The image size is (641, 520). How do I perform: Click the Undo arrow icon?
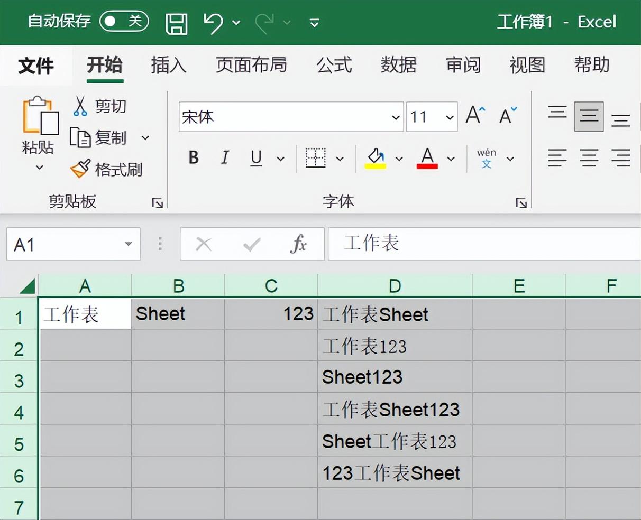click(x=214, y=22)
